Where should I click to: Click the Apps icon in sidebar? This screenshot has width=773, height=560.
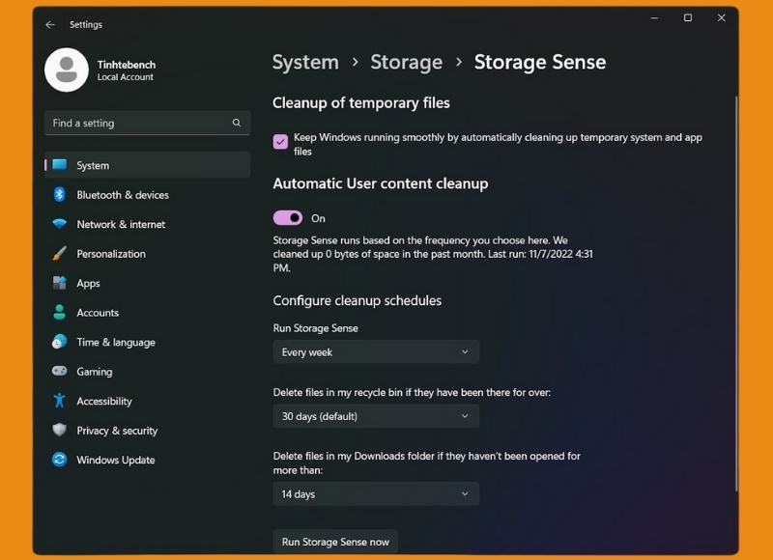[x=59, y=283]
